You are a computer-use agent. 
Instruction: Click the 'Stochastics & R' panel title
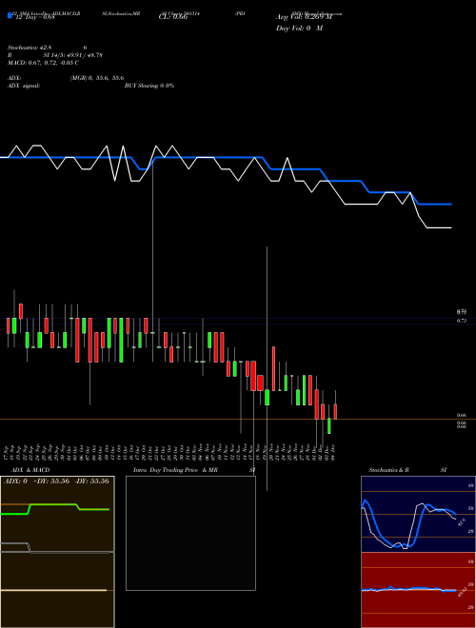[x=388, y=470]
